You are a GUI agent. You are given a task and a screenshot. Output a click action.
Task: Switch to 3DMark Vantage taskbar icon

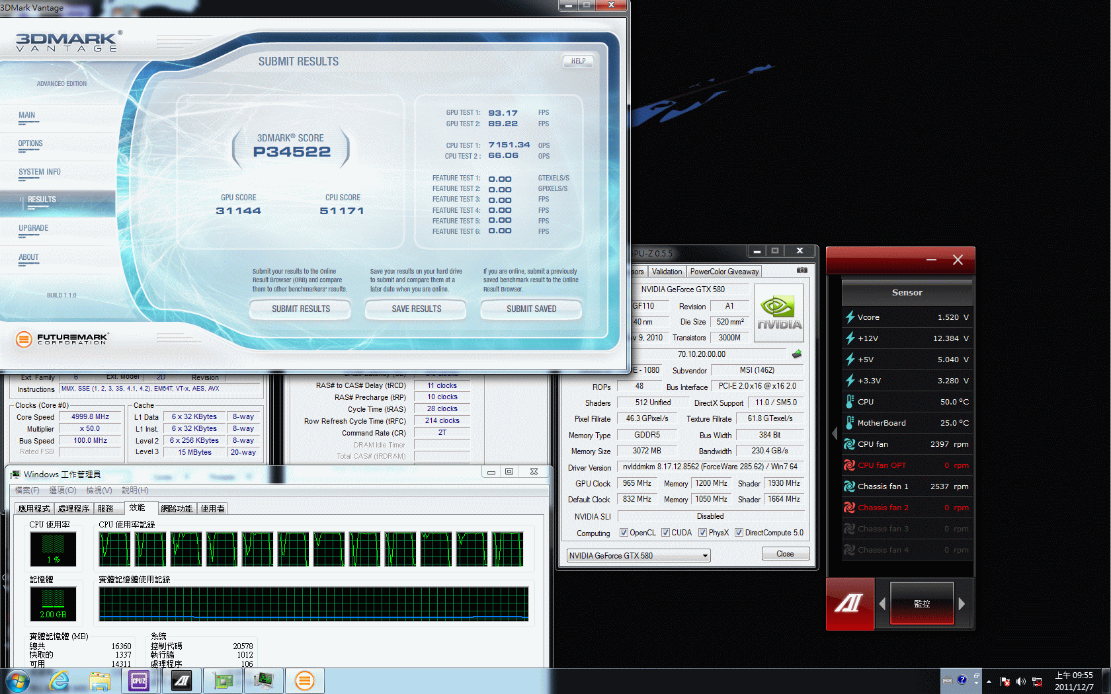304,681
